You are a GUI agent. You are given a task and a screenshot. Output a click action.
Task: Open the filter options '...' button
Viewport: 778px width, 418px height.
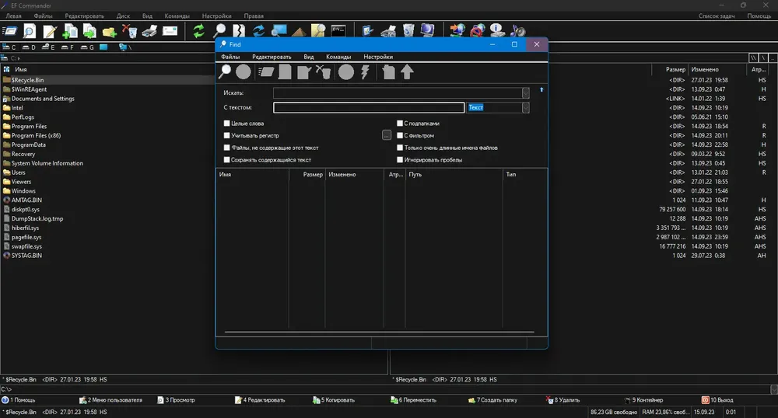[x=387, y=135]
